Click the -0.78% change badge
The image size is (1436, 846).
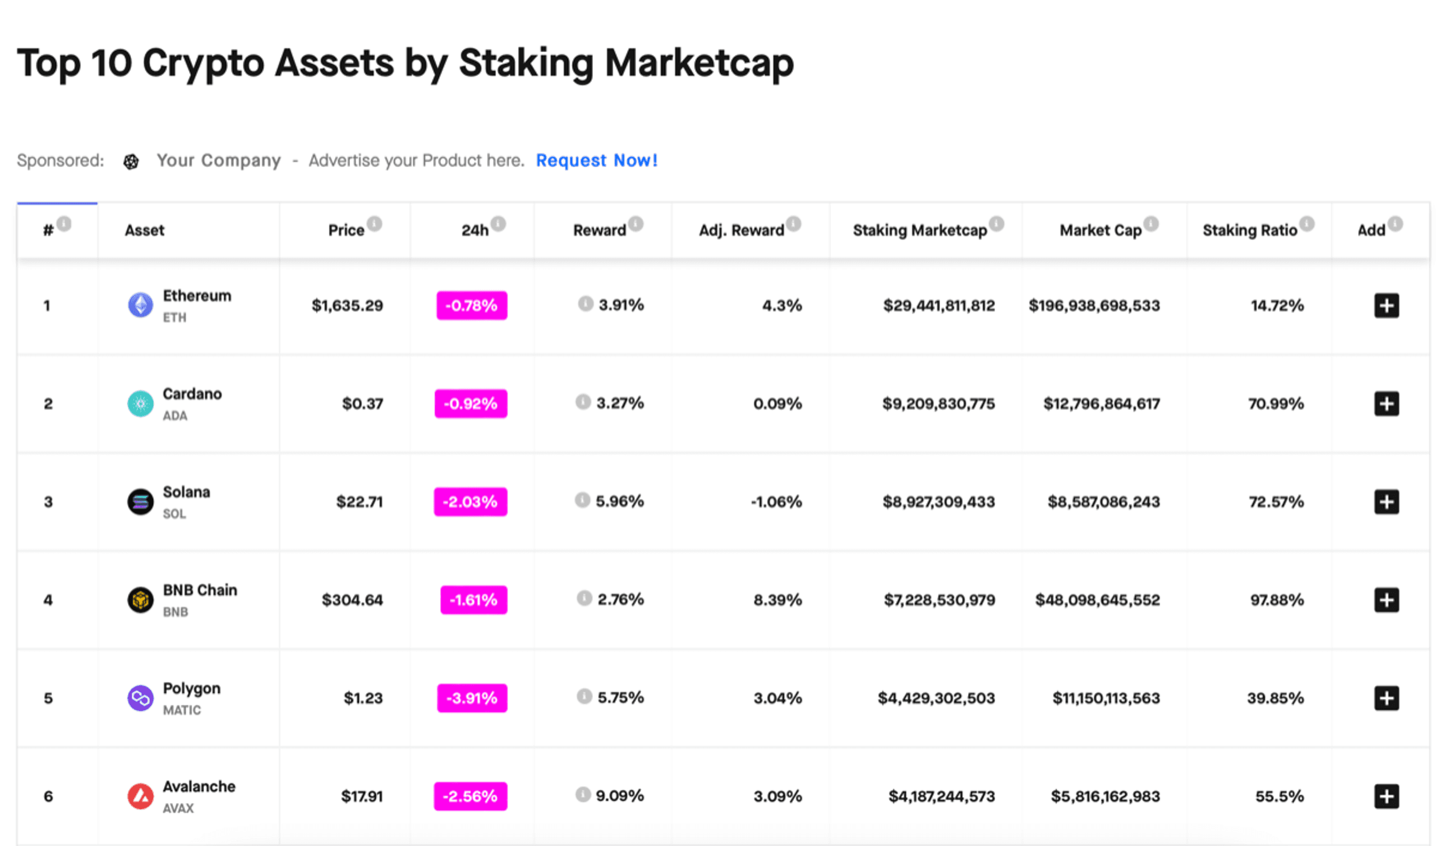pyautogui.click(x=472, y=306)
